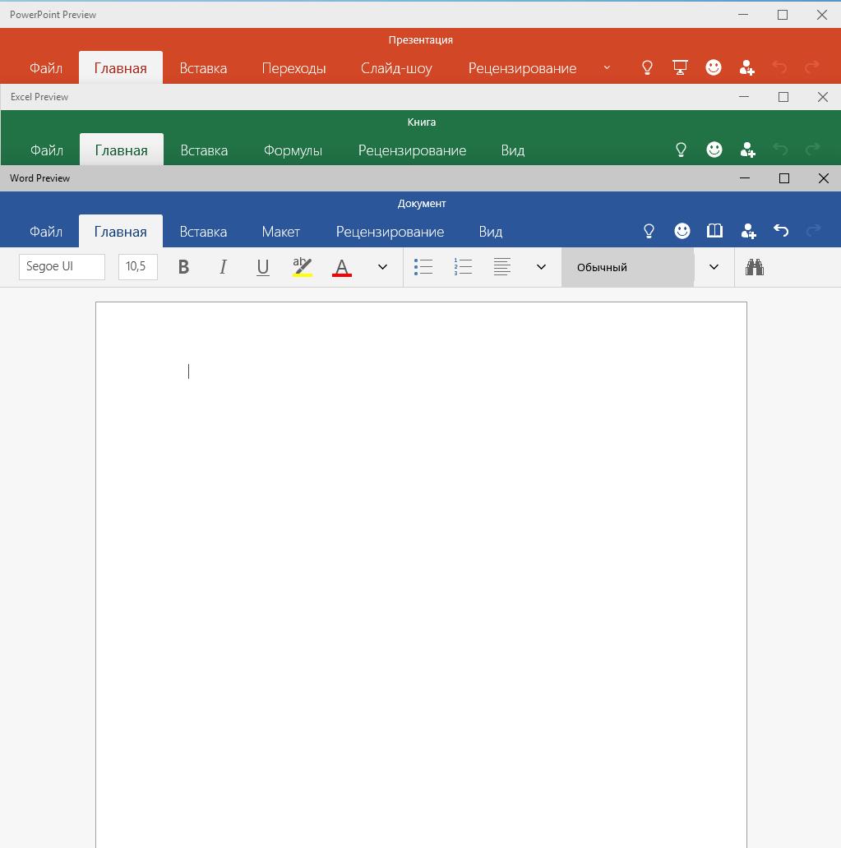841x848 pixels.
Task: Select Главная tab in PowerPoint
Action: (x=121, y=68)
